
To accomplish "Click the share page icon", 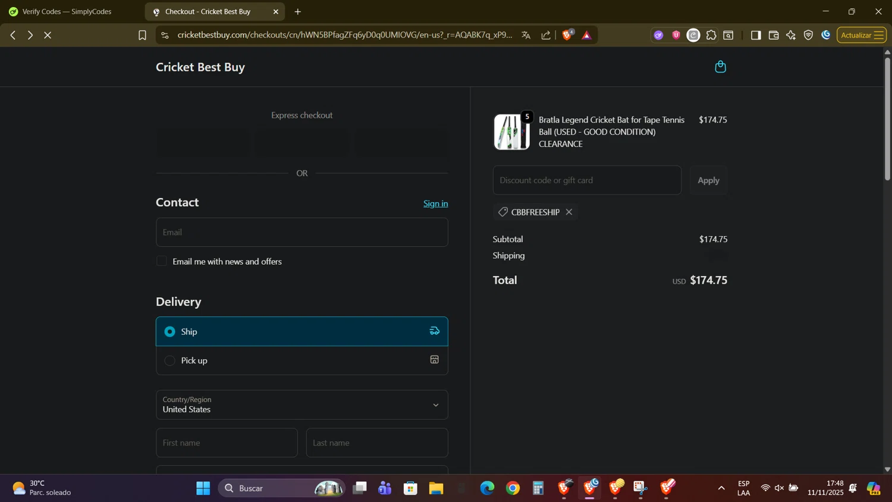I will 546,35.
